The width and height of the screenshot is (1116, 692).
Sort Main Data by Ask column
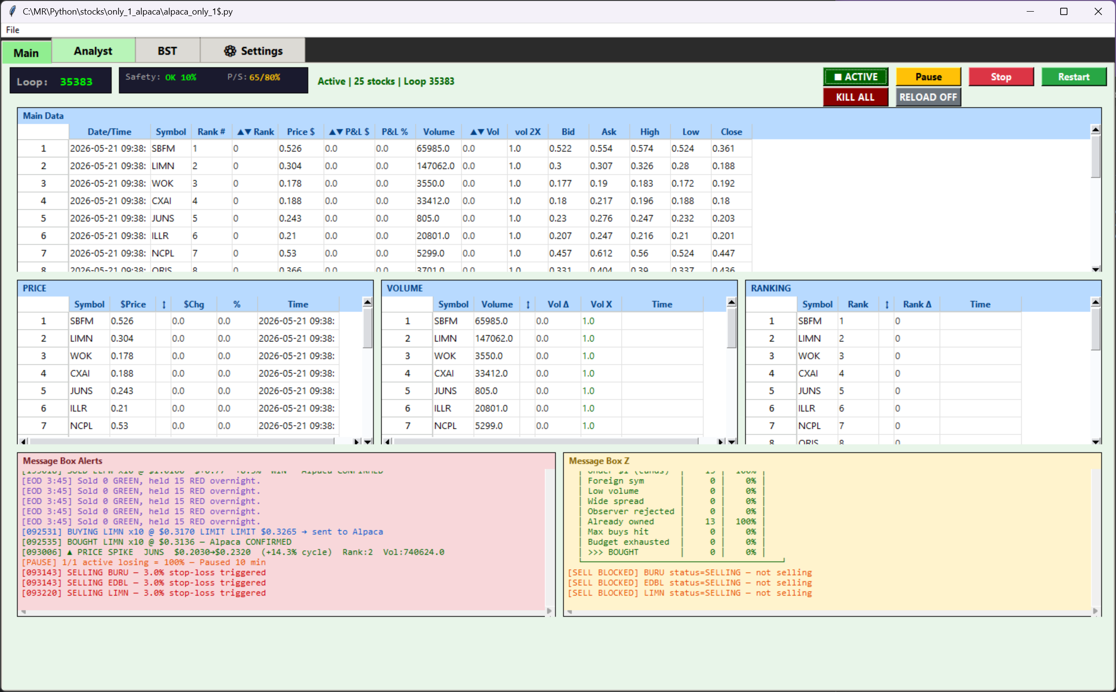609,132
